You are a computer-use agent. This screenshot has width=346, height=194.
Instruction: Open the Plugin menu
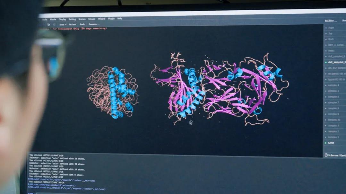111,19
